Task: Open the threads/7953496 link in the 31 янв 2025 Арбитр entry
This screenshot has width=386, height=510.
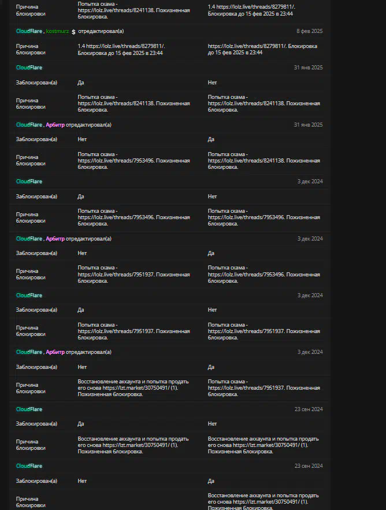Action: tap(115, 161)
